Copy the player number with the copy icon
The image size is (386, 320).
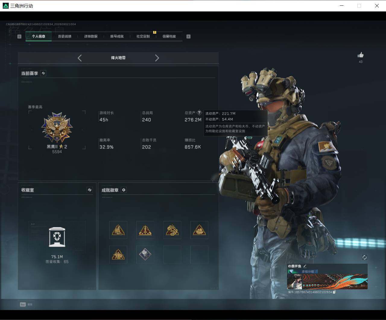pyautogui.click(x=334, y=292)
